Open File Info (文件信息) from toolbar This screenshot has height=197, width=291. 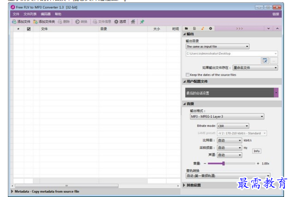tap(102, 22)
